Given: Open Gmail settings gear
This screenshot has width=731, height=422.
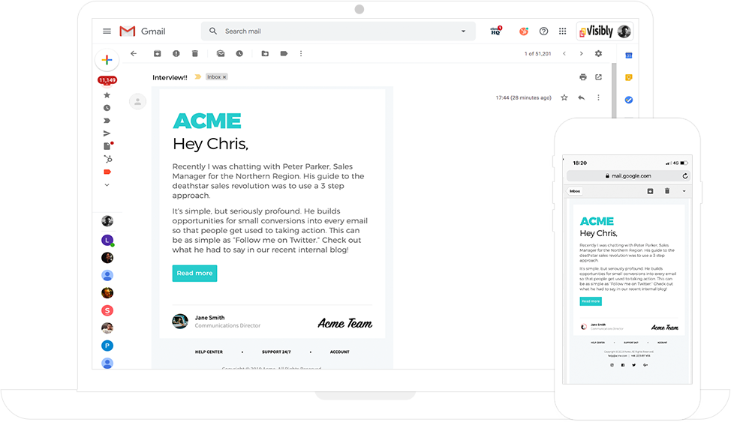Looking at the screenshot, I should click(x=599, y=53).
